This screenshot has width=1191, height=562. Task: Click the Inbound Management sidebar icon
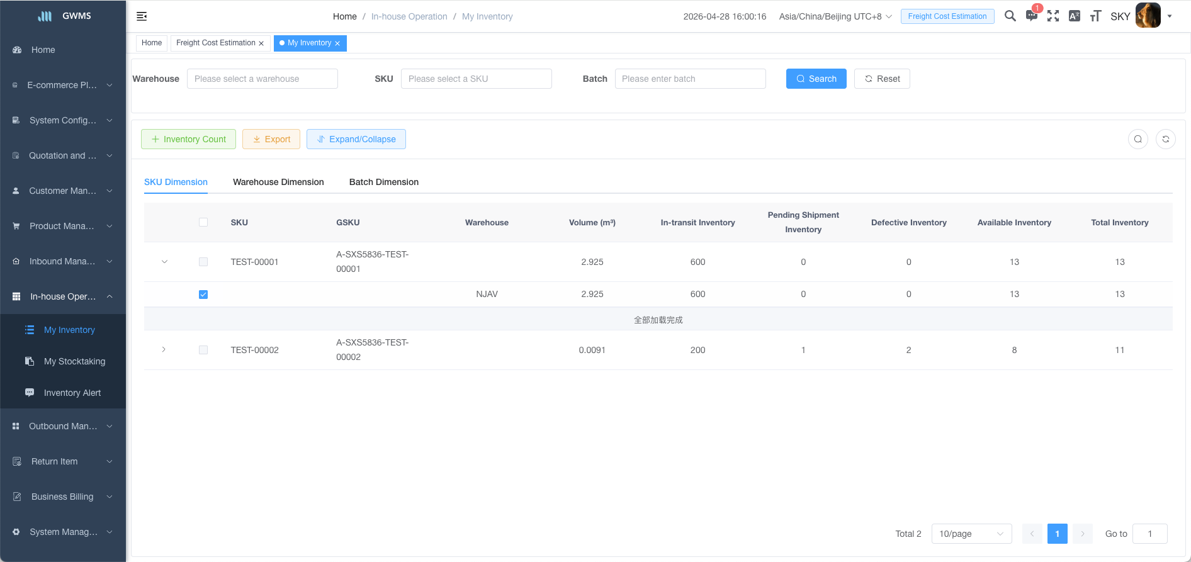coord(16,261)
